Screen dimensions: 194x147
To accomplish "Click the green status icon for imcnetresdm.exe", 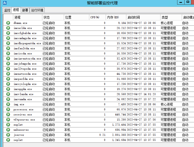I will tap(8, 74).
